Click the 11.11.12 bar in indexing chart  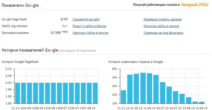pyautogui.click(x=123, y=97)
